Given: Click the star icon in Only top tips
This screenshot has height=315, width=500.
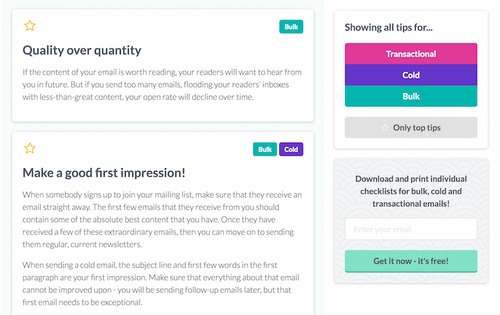Looking at the screenshot, I should tap(384, 128).
